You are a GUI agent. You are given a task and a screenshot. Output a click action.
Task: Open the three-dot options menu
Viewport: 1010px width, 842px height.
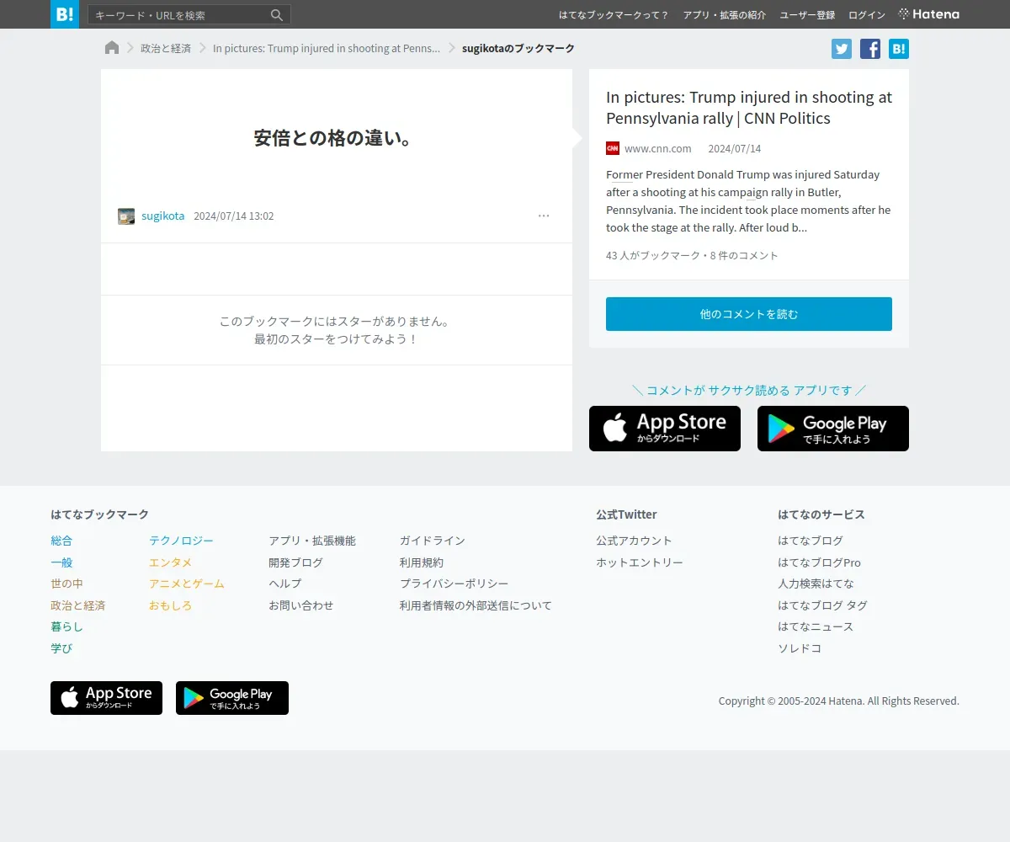coord(544,216)
